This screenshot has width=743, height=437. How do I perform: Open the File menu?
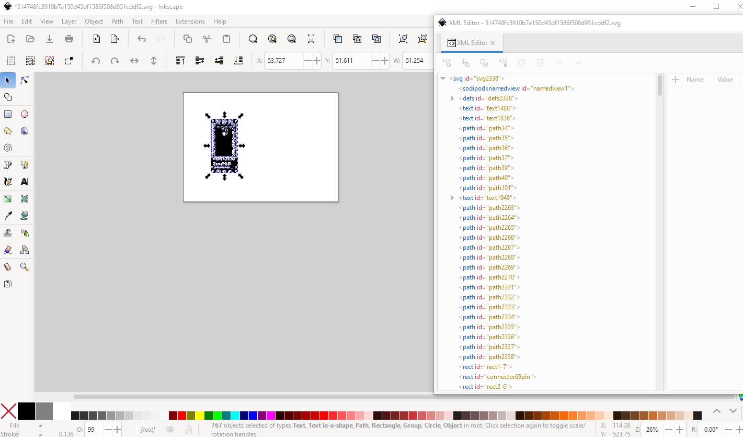[8, 21]
